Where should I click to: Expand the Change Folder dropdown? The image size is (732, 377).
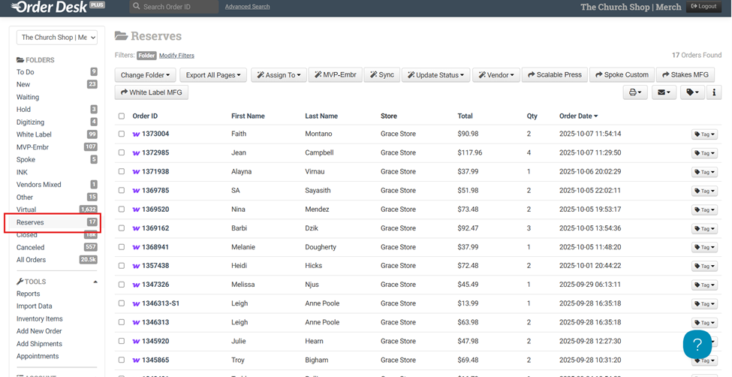[147, 75]
